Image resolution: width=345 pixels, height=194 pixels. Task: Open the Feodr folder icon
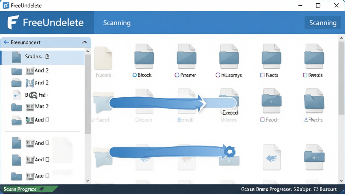click(271, 101)
